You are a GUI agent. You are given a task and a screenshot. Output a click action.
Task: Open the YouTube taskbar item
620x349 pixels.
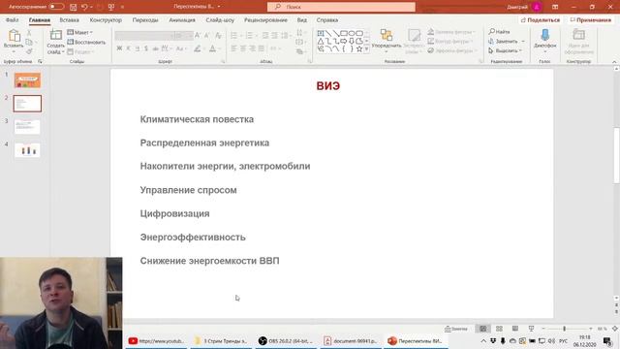tap(157, 341)
